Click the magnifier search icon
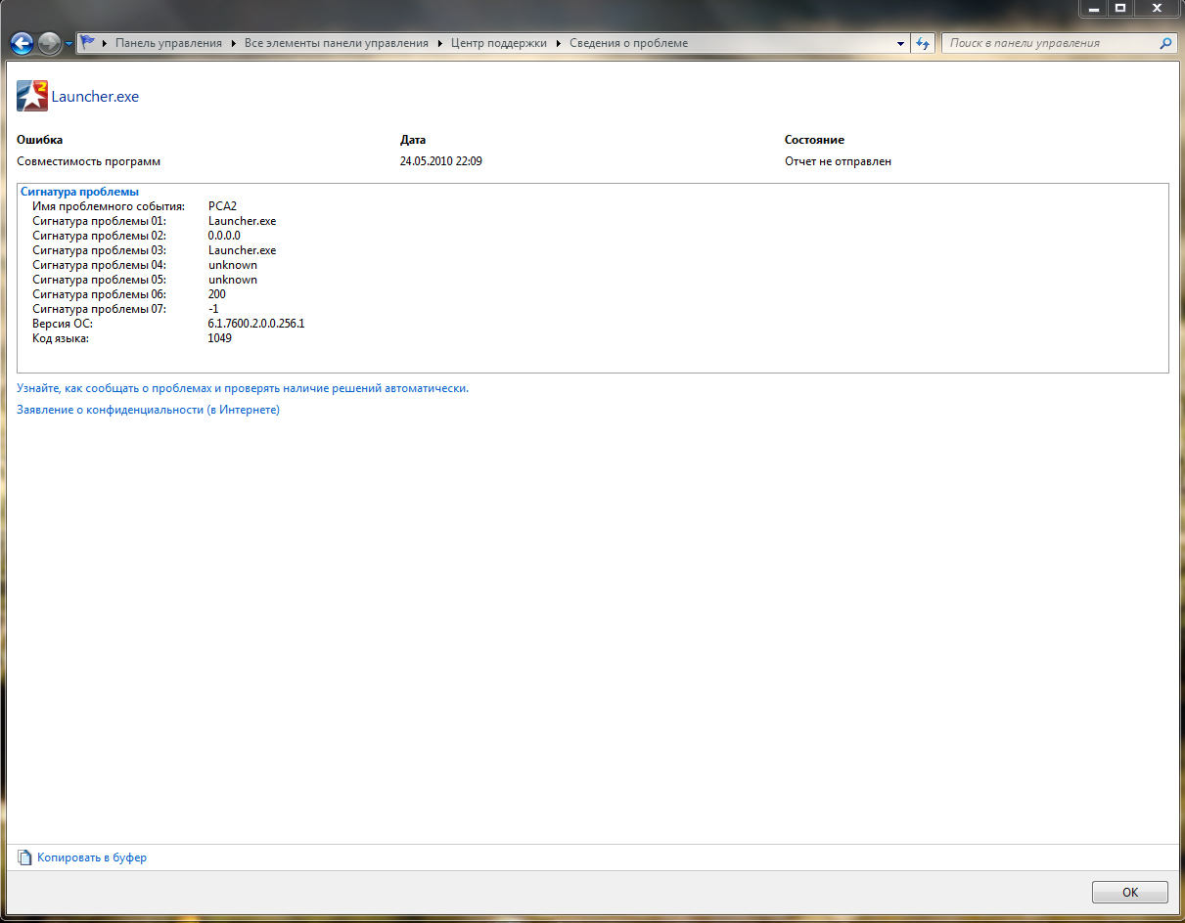 click(x=1165, y=43)
